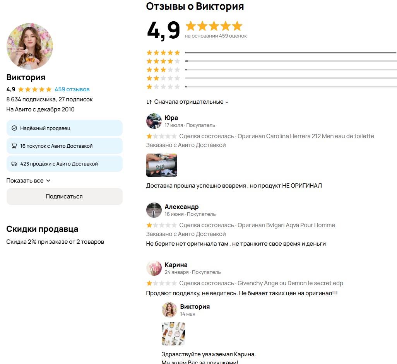Open Карина's tulip avatar
Viewport: 397px width, 364px height.
pos(154,268)
